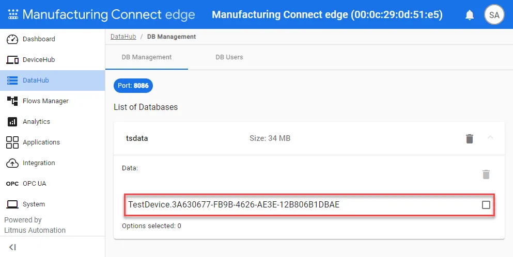
Task: Collapse the left sidebar navigation
Action: (12, 247)
